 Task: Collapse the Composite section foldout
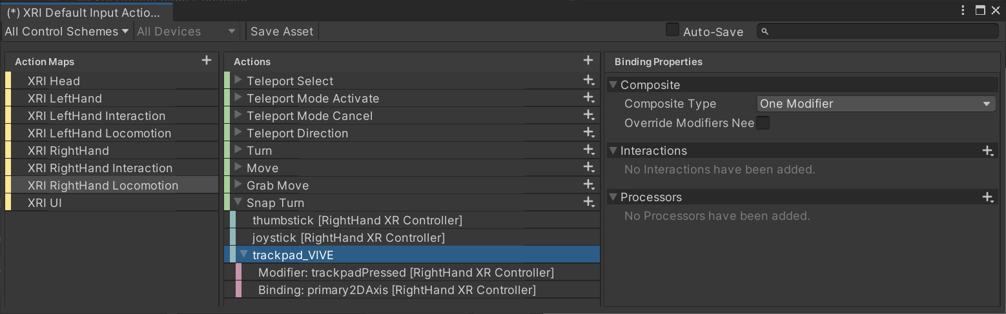pos(613,85)
